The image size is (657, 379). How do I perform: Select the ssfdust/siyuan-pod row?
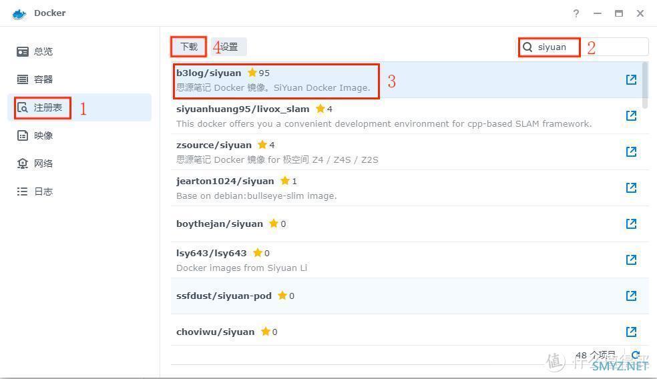(x=410, y=296)
